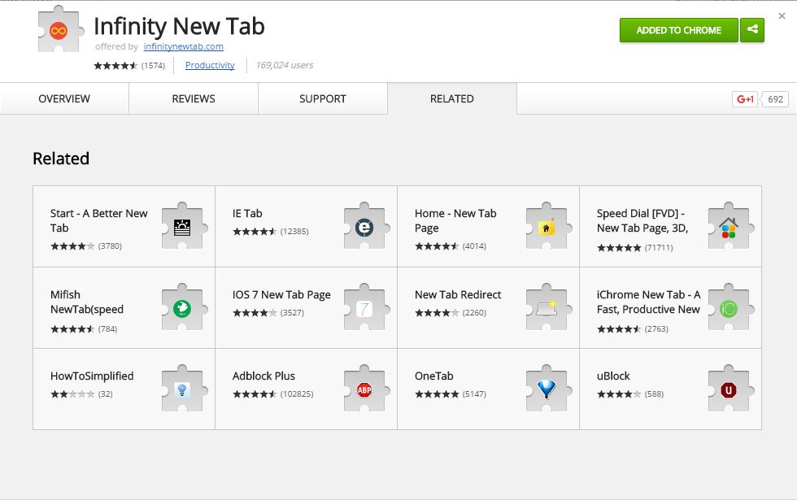The width and height of the screenshot is (797, 500).
Task: Click the G+1 button
Action: coord(745,99)
